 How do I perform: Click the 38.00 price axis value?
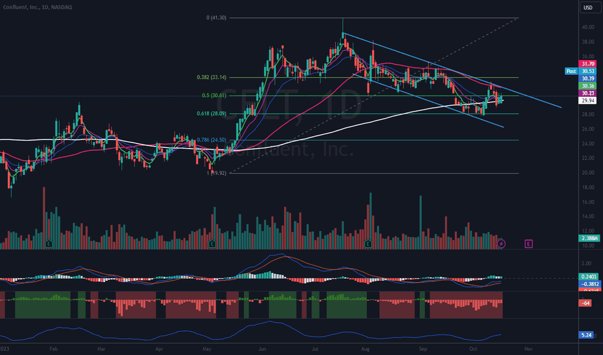[588, 42]
